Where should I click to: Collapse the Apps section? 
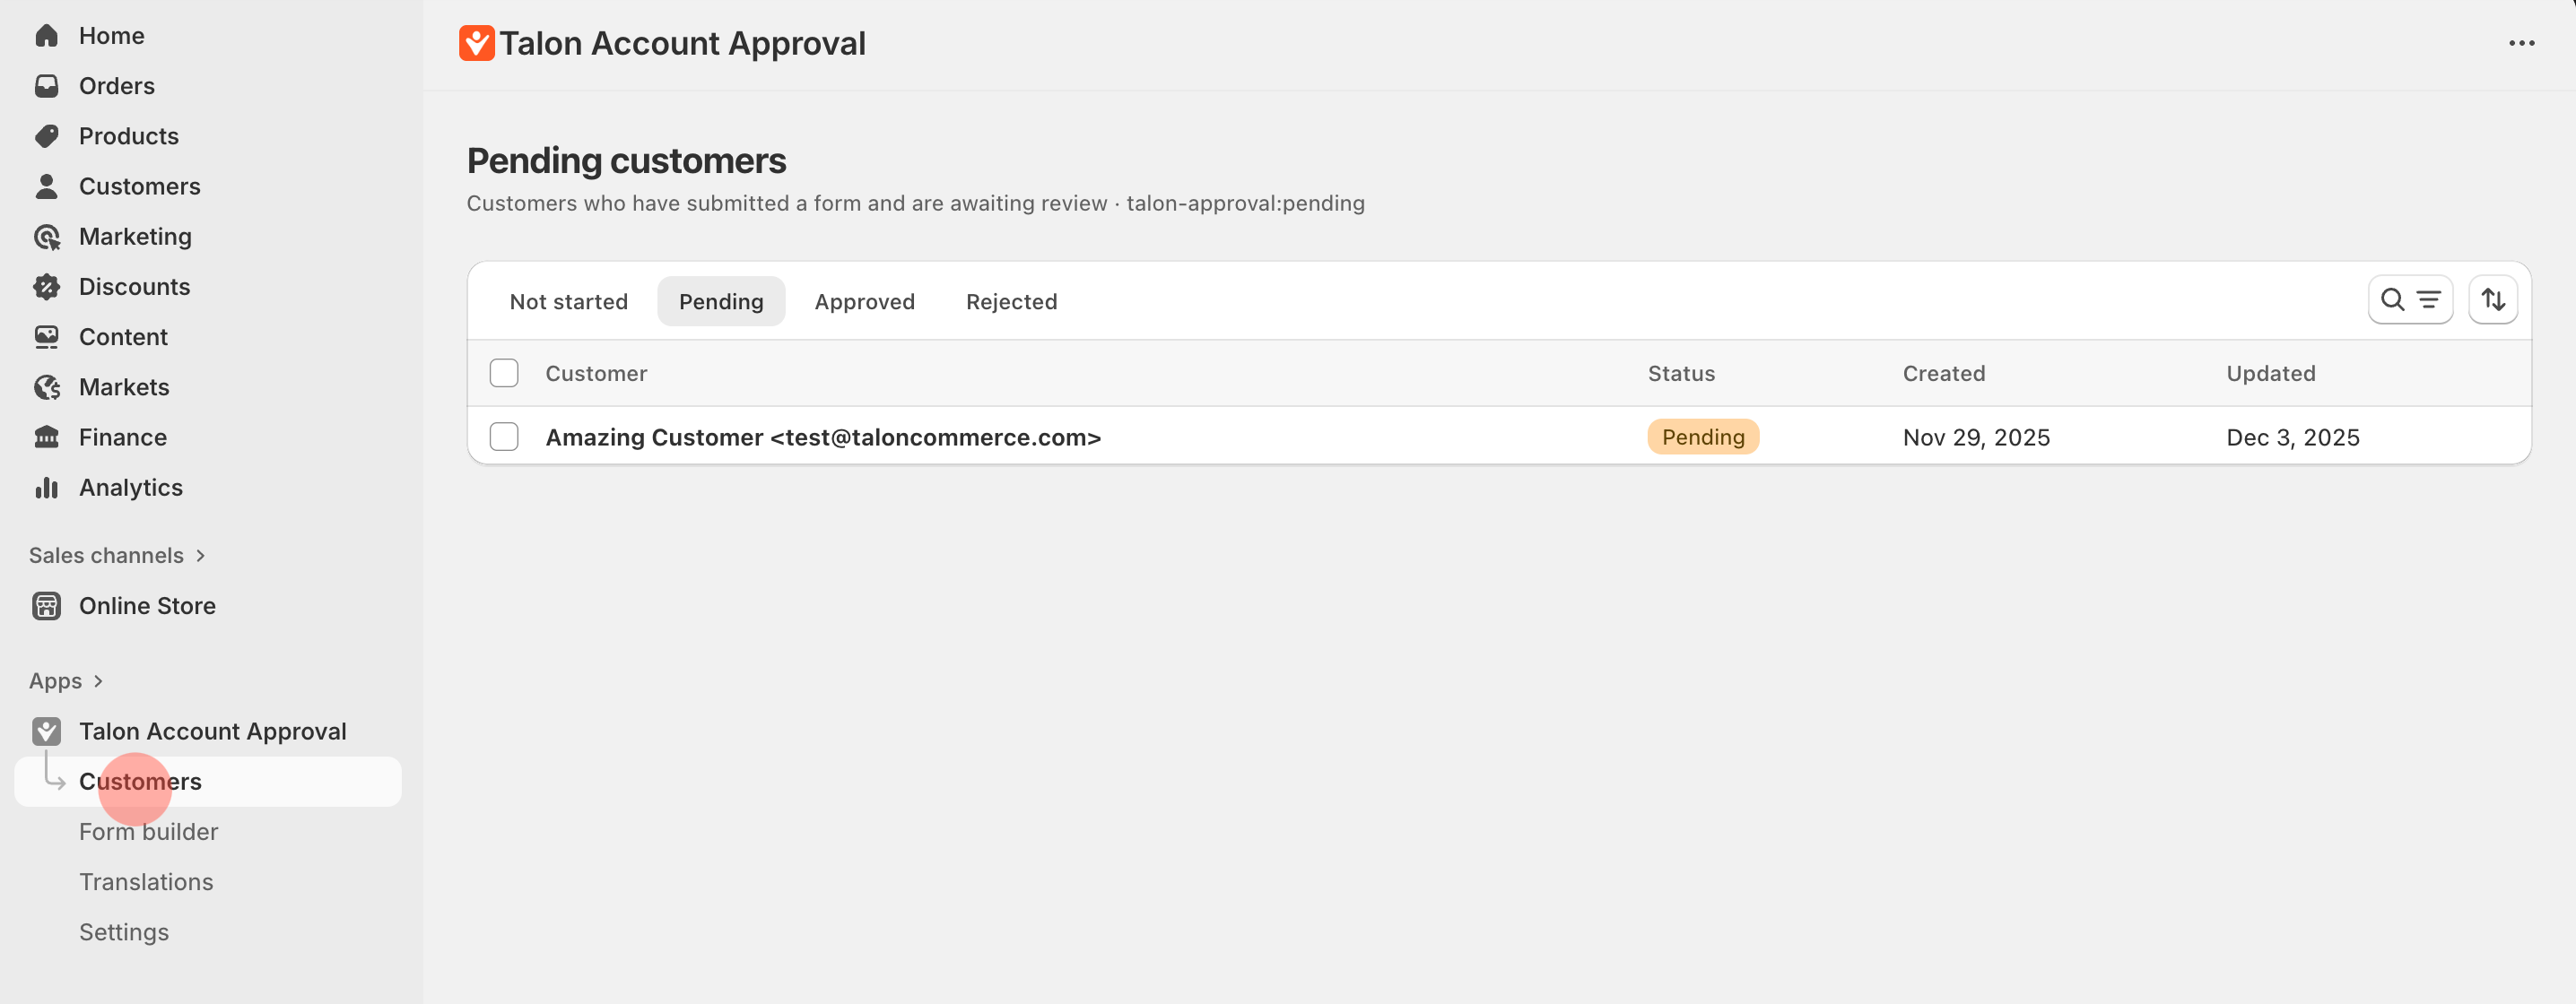click(98, 680)
